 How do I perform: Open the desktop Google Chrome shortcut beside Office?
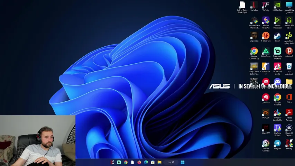(x=277, y=99)
